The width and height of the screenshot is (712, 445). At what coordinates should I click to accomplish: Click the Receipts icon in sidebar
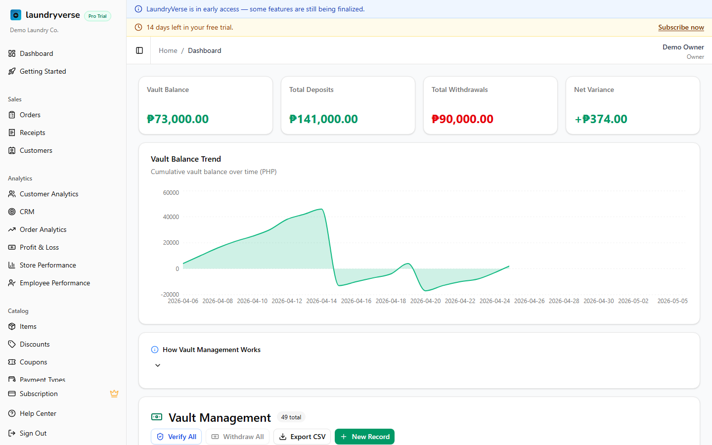pos(12,133)
